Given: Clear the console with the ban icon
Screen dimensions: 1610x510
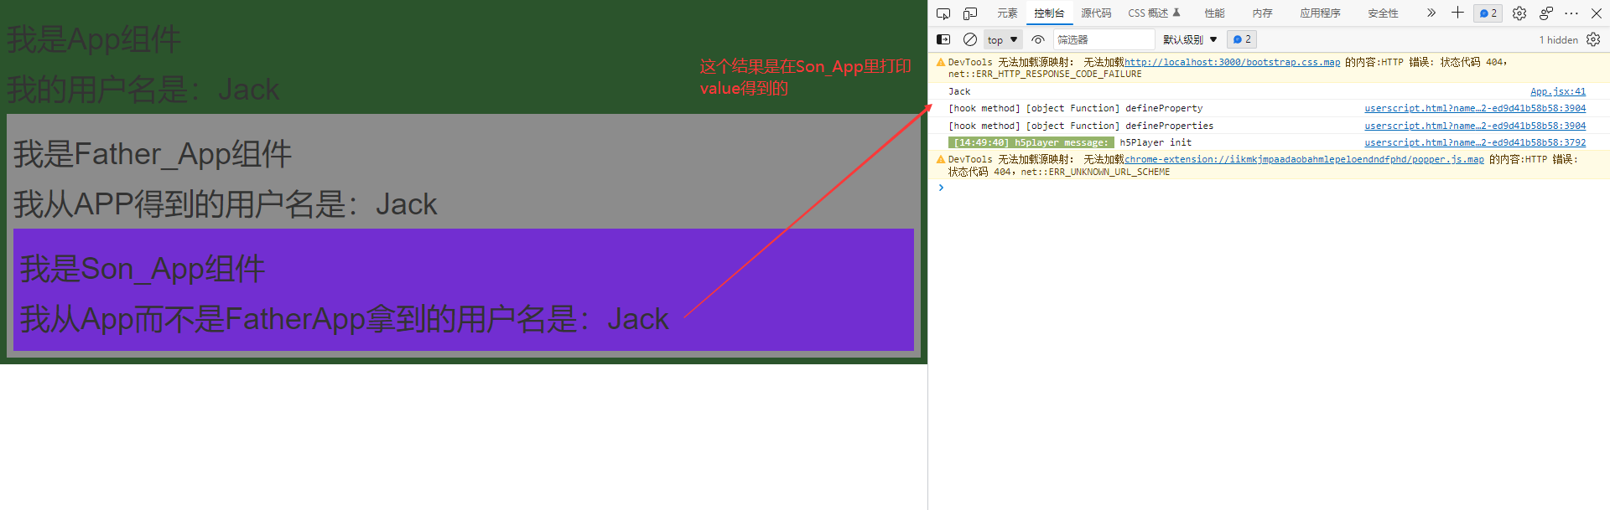Looking at the screenshot, I should click(x=970, y=39).
